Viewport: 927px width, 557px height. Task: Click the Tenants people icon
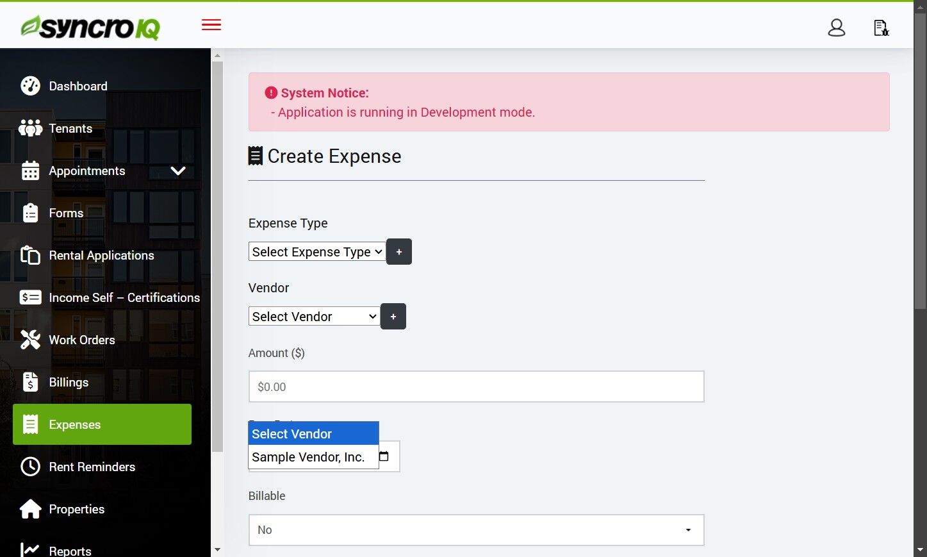(x=30, y=128)
